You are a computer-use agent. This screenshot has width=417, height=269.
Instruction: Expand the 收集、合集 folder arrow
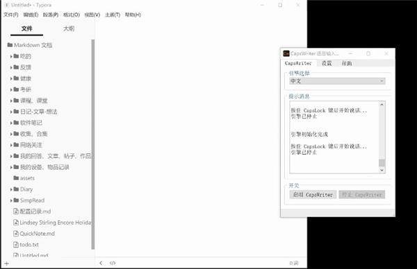pyautogui.click(x=11, y=134)
